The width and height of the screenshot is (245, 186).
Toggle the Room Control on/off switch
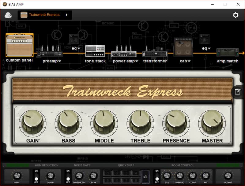point(157,177)
